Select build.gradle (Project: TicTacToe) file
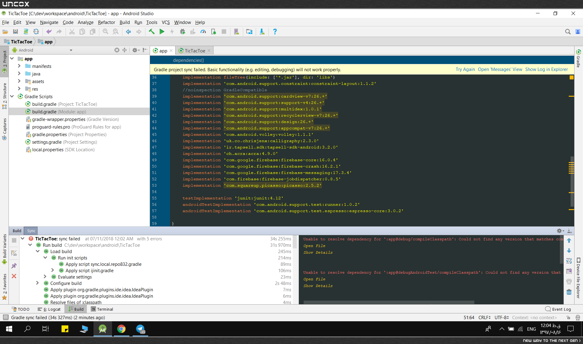583x344 pixels. coord(65,104)
